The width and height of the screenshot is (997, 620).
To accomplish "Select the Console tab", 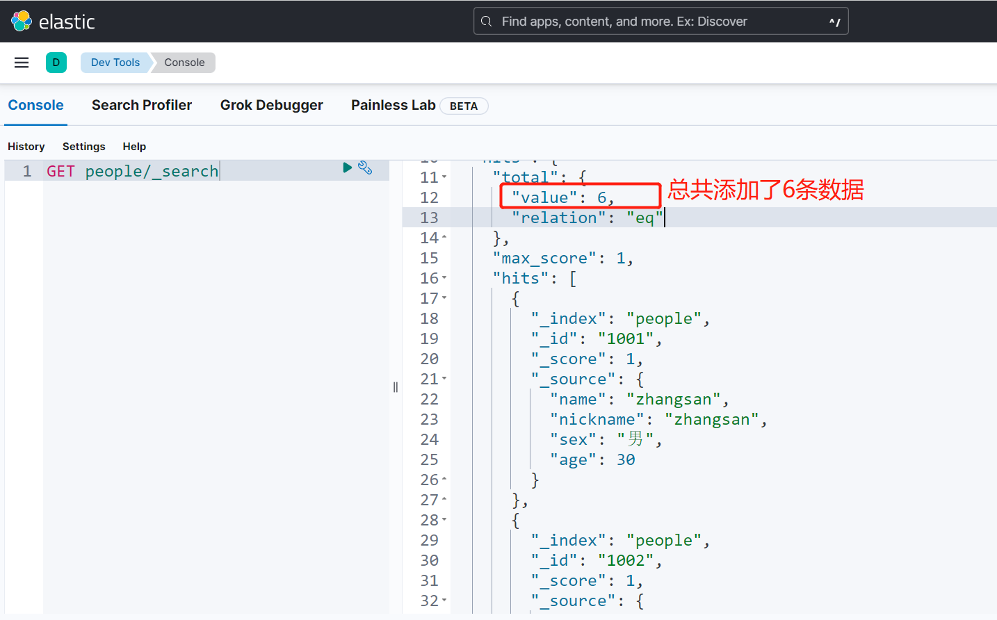I will pos(36,105).
